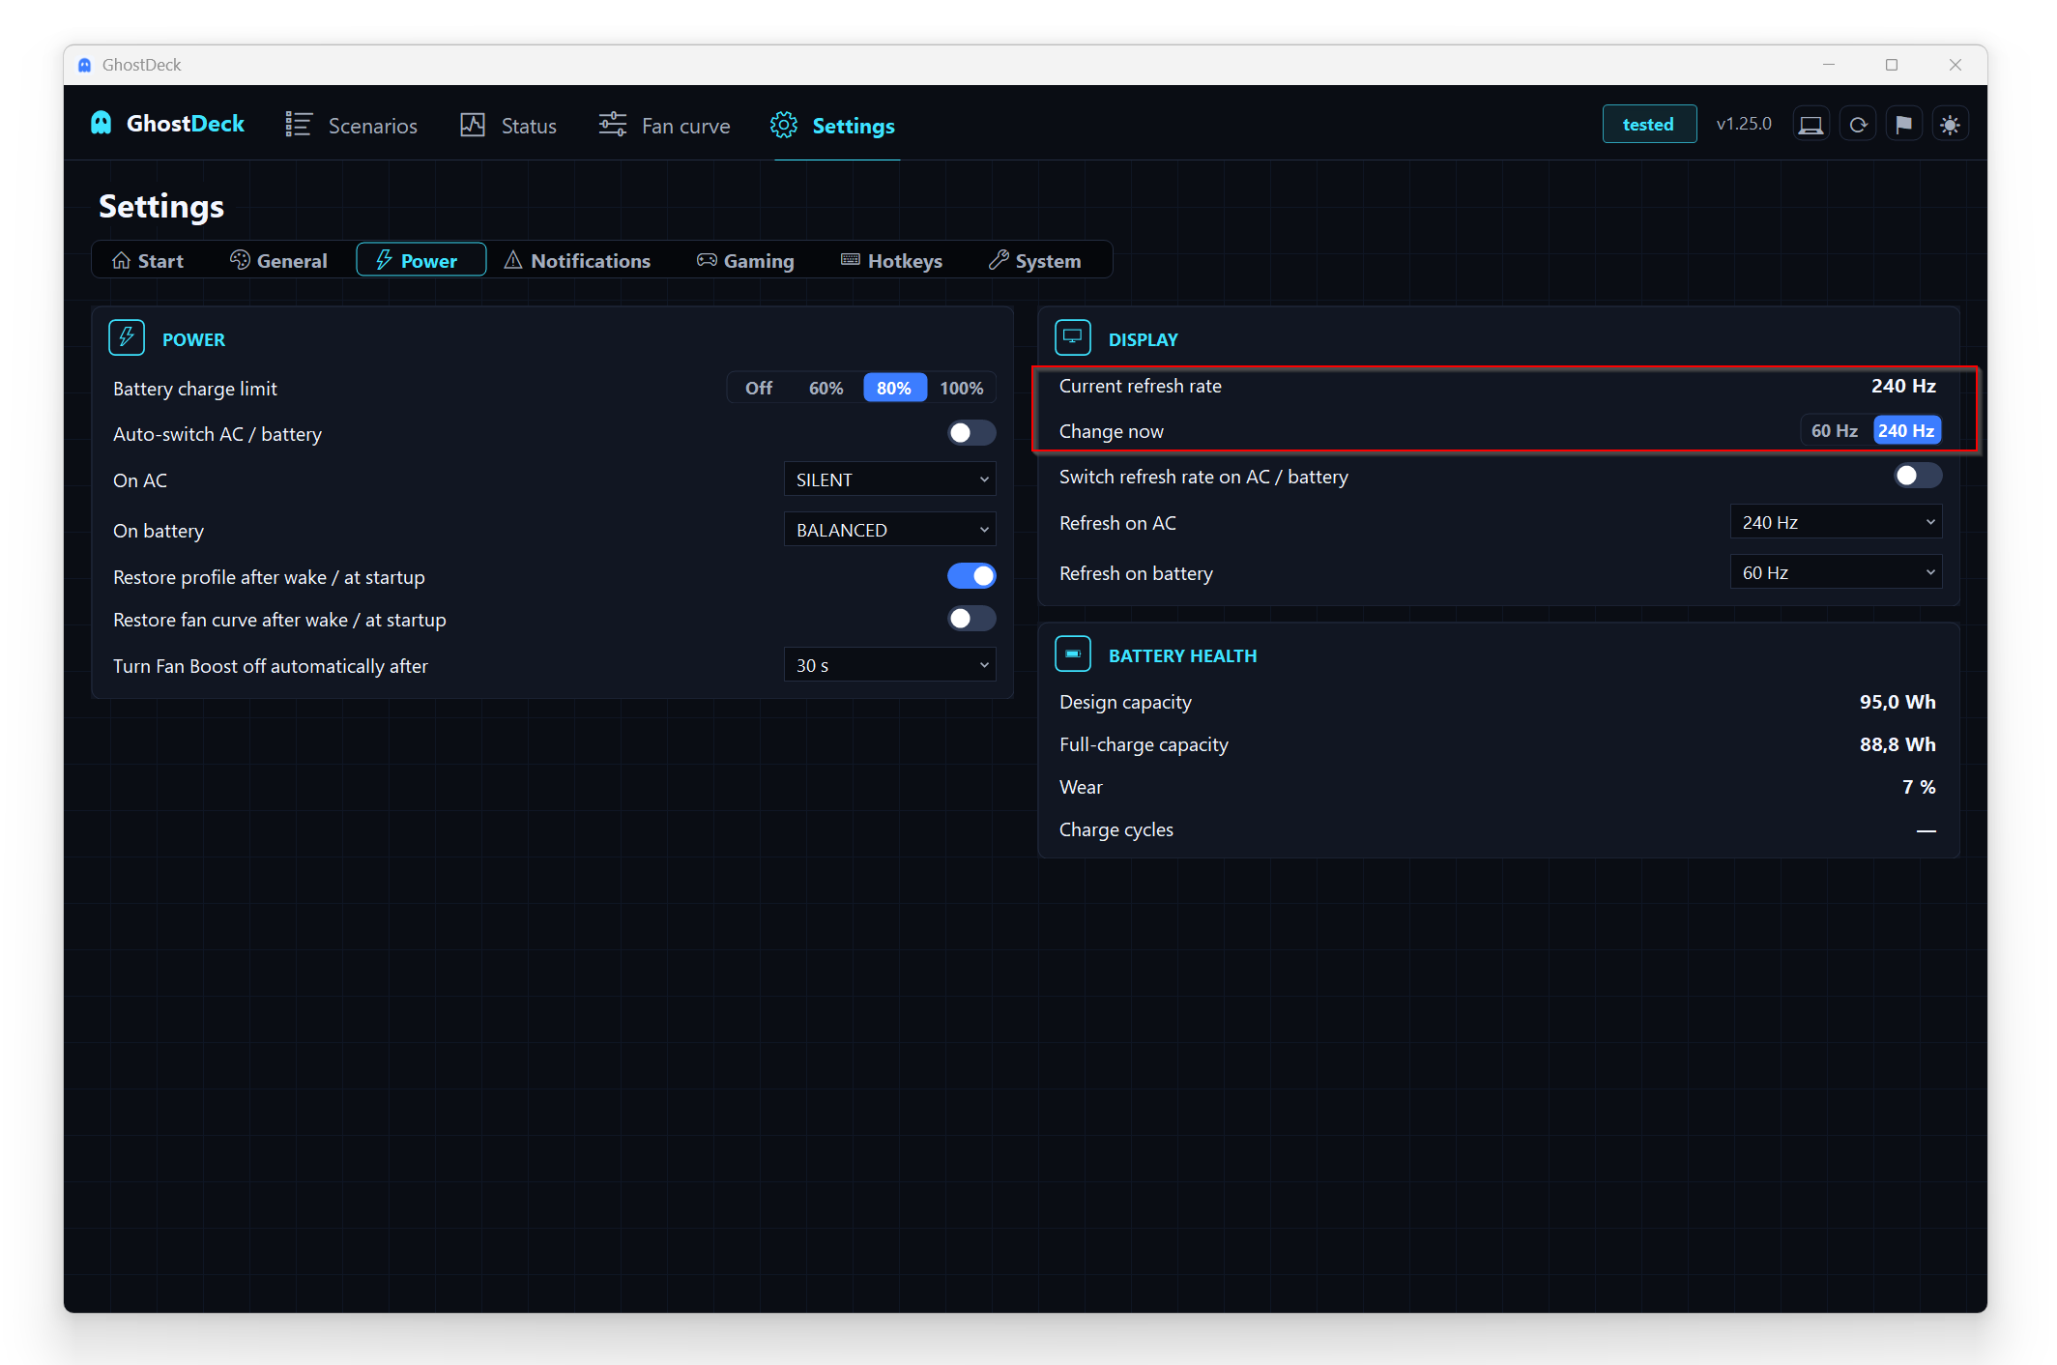
Task: Open the On AC profile dropdown
Action: [889, 479]
